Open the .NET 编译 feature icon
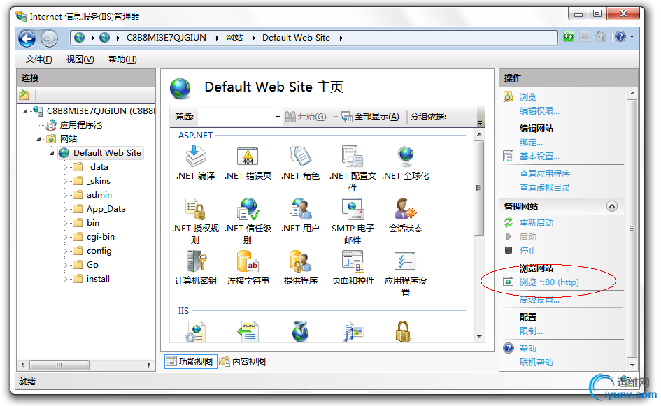The image size is (661, 406). (195, 157)
